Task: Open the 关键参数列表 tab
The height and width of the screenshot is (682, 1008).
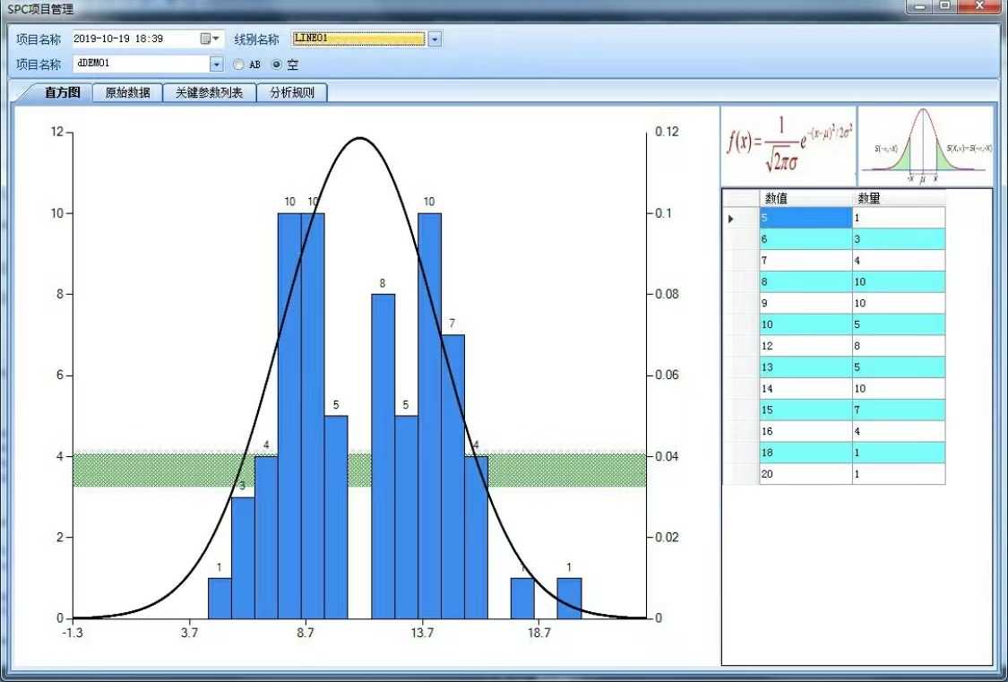Action: [209, 92]
